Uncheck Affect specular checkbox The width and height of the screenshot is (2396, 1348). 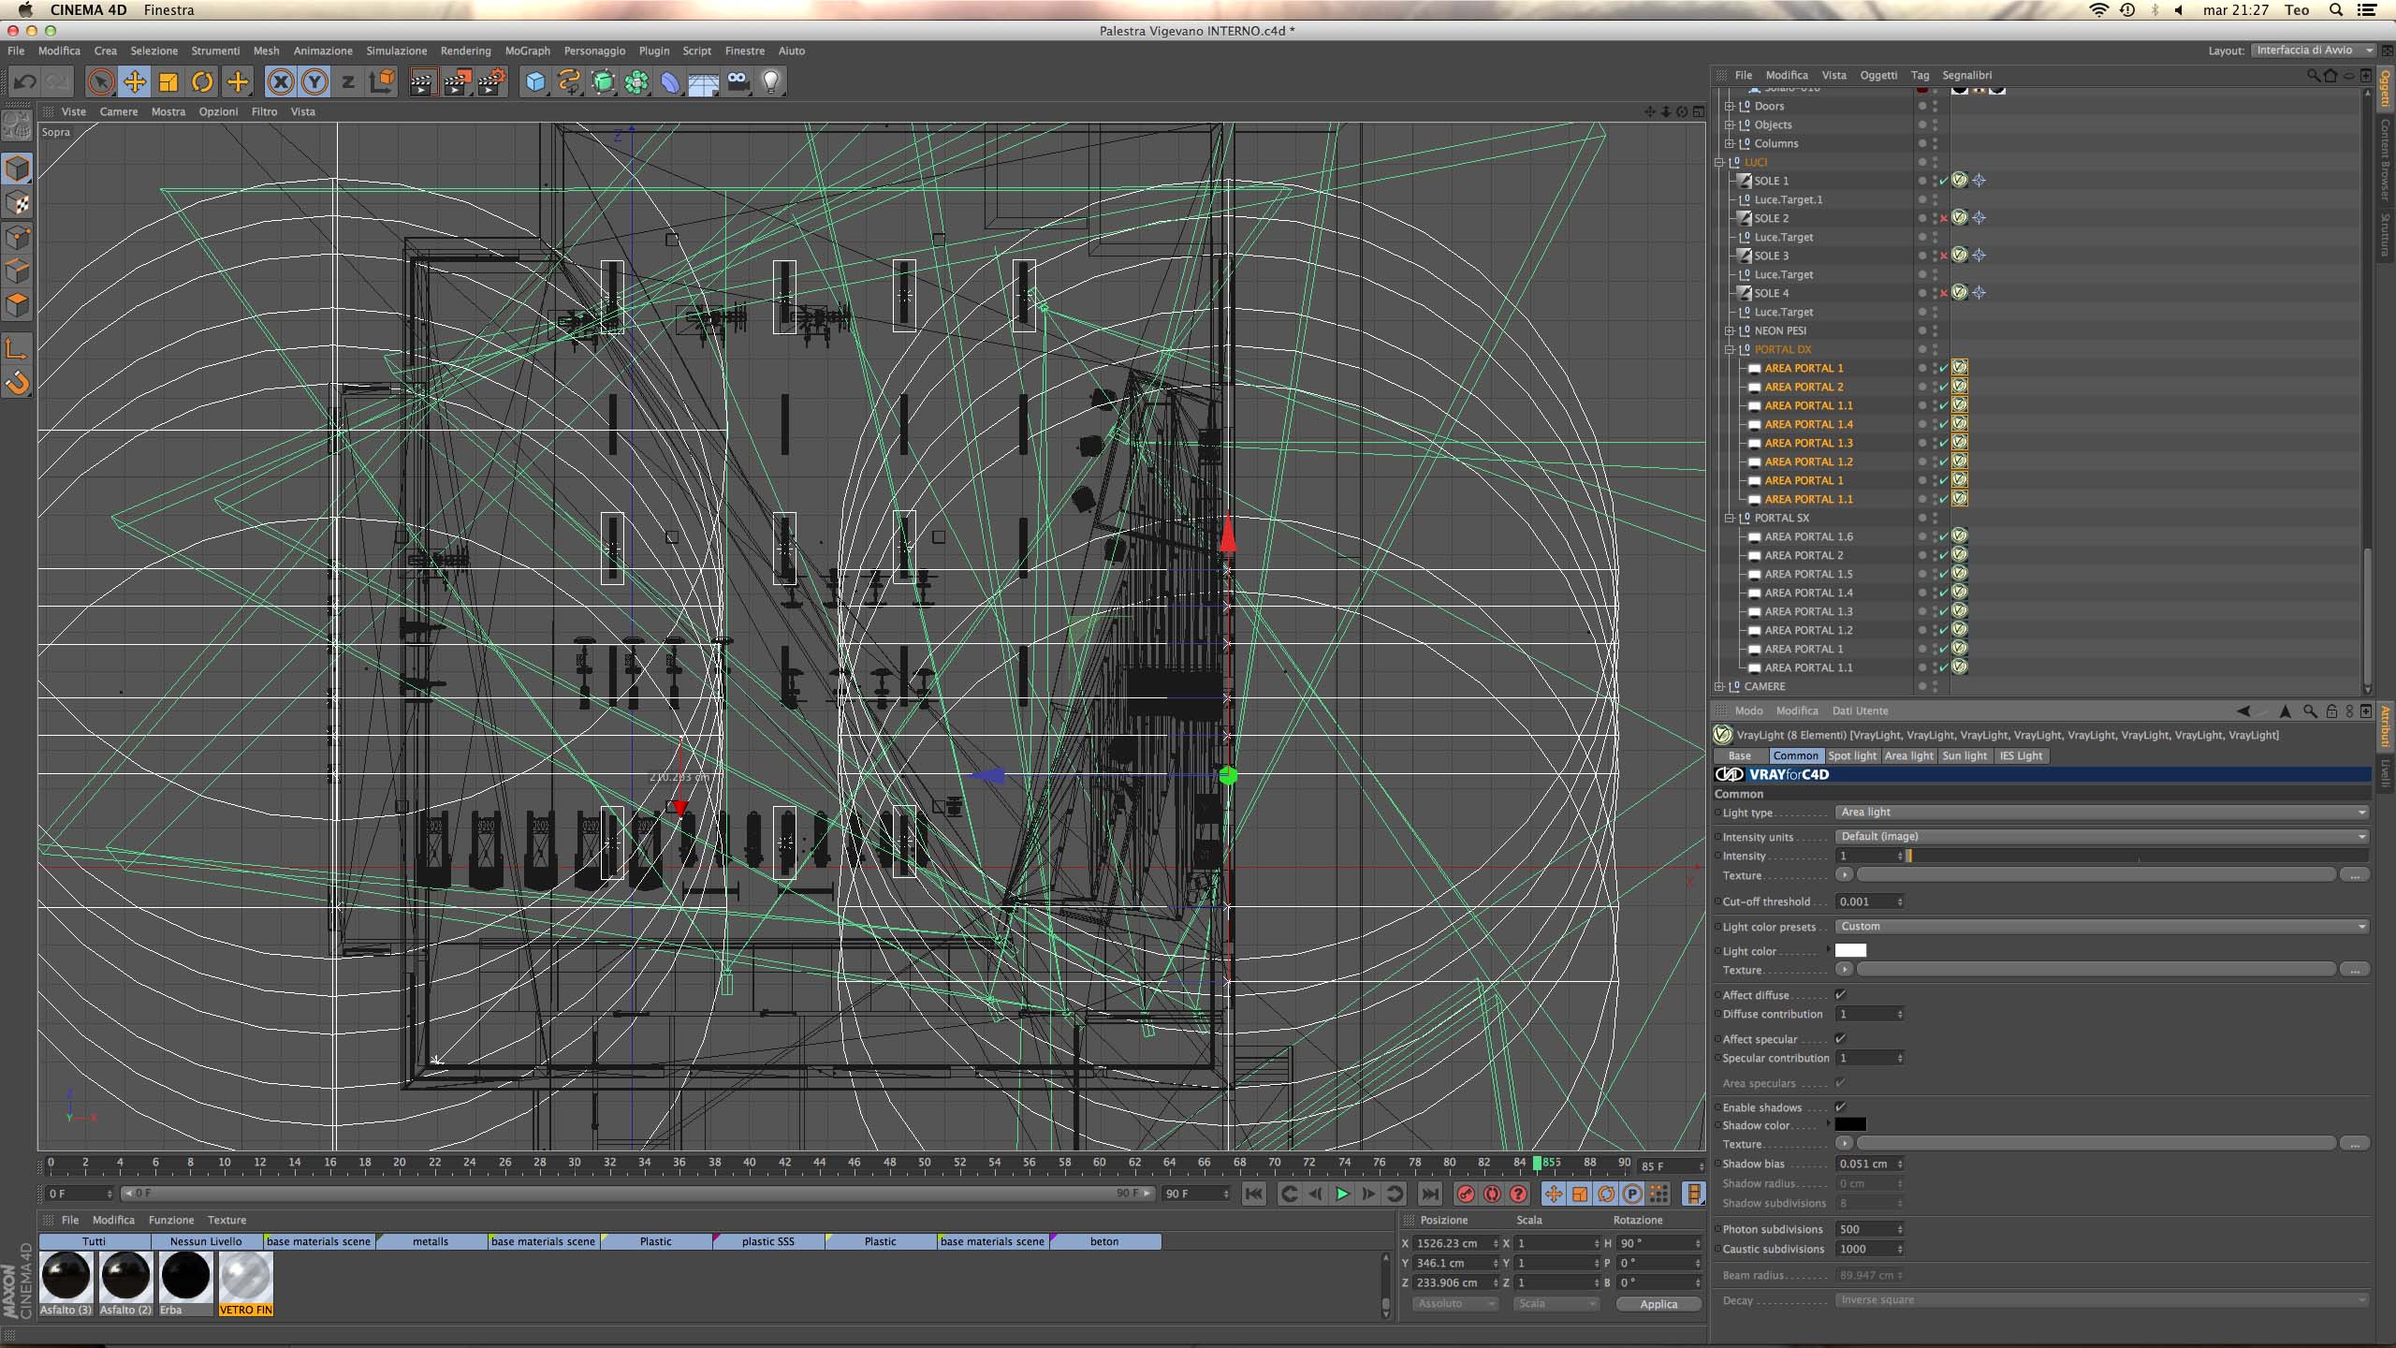pyautogui.click(x=1840, y=1039)
